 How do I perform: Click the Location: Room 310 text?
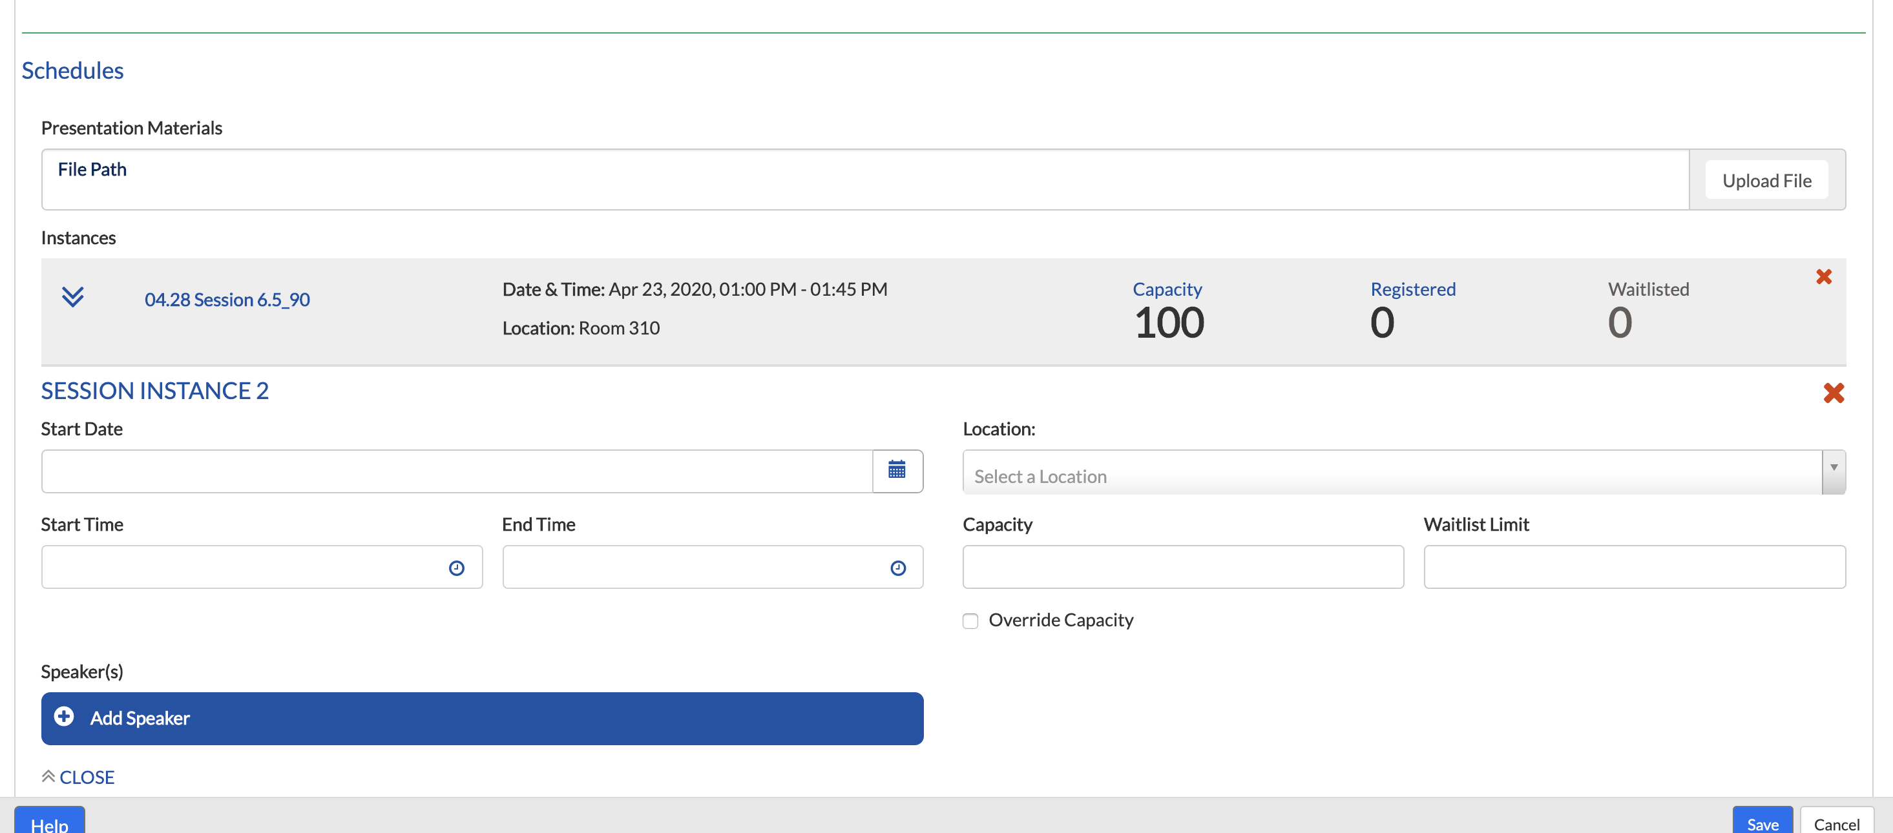(x=581, y=327)
